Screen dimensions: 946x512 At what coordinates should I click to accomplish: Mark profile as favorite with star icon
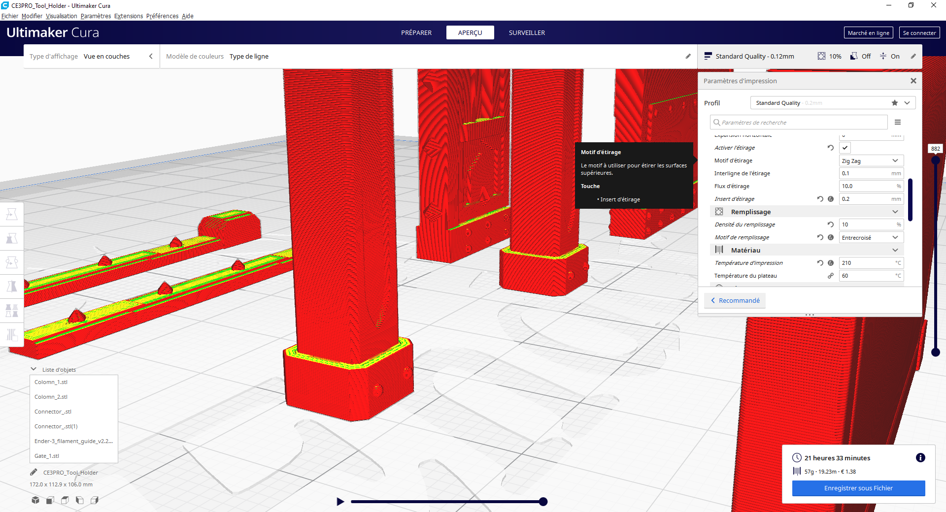(895, 103)
